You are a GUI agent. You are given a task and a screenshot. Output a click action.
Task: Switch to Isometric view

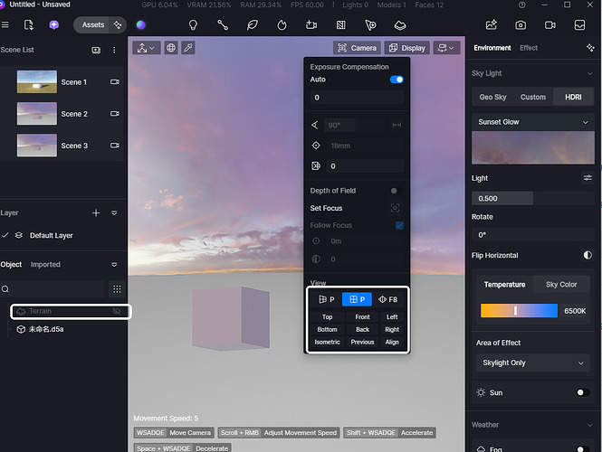tap(327, 342)
